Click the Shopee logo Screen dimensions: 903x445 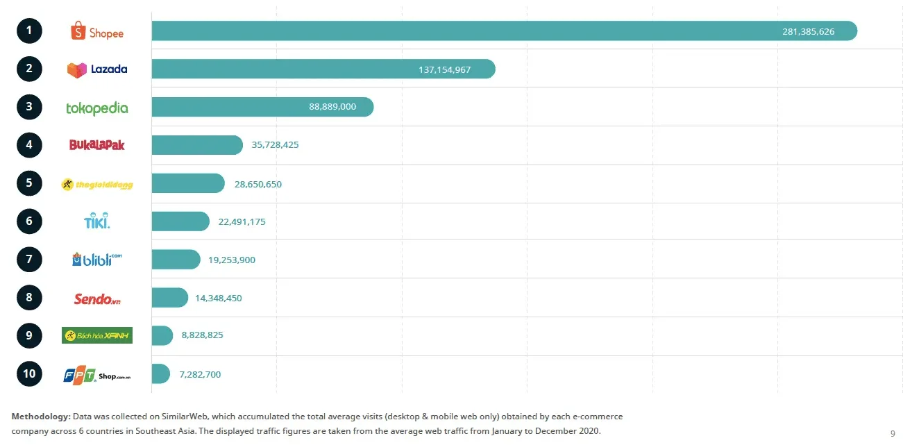click(x=97, y=31)
